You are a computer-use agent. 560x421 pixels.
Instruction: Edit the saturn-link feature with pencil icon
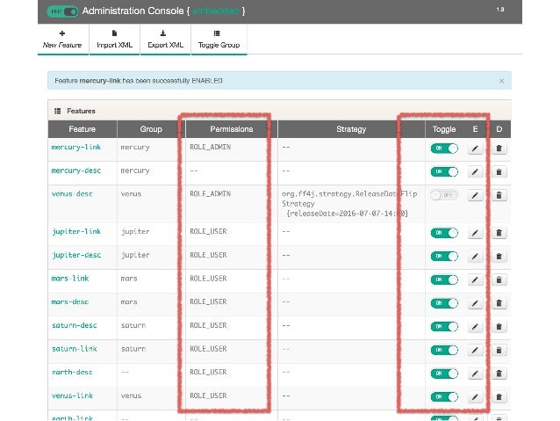pos(475,350)
